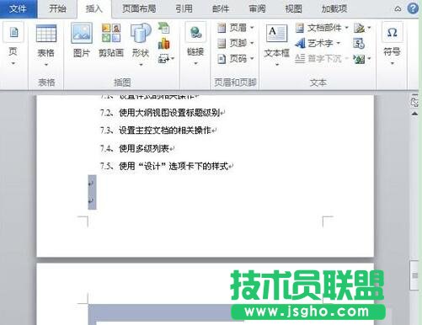Open the 加载项 (Add-ins) tab
The height and width of the screenshot is (325, 422).
[334, 8]
